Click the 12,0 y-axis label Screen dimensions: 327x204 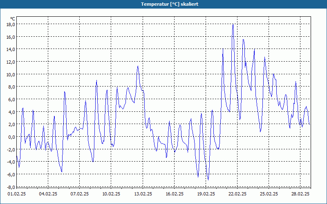tap(11, 62)
